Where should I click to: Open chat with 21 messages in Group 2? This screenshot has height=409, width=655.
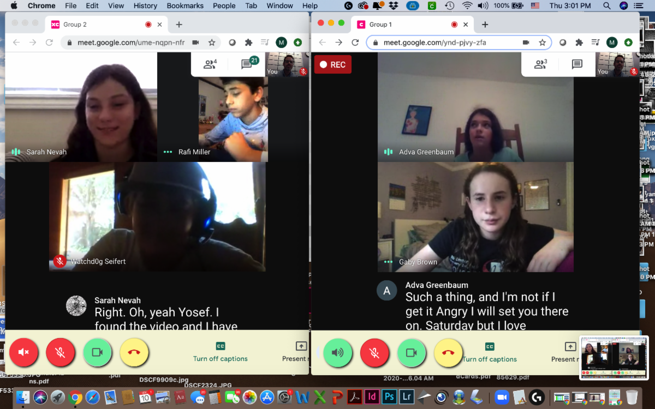tap(249, 64)
